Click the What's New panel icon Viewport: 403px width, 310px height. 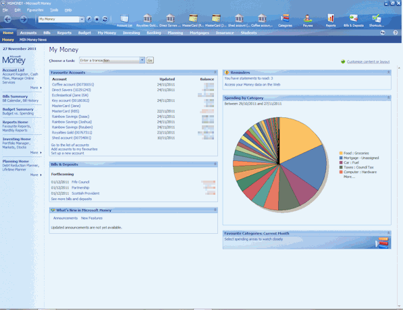[x=53, y=210]
